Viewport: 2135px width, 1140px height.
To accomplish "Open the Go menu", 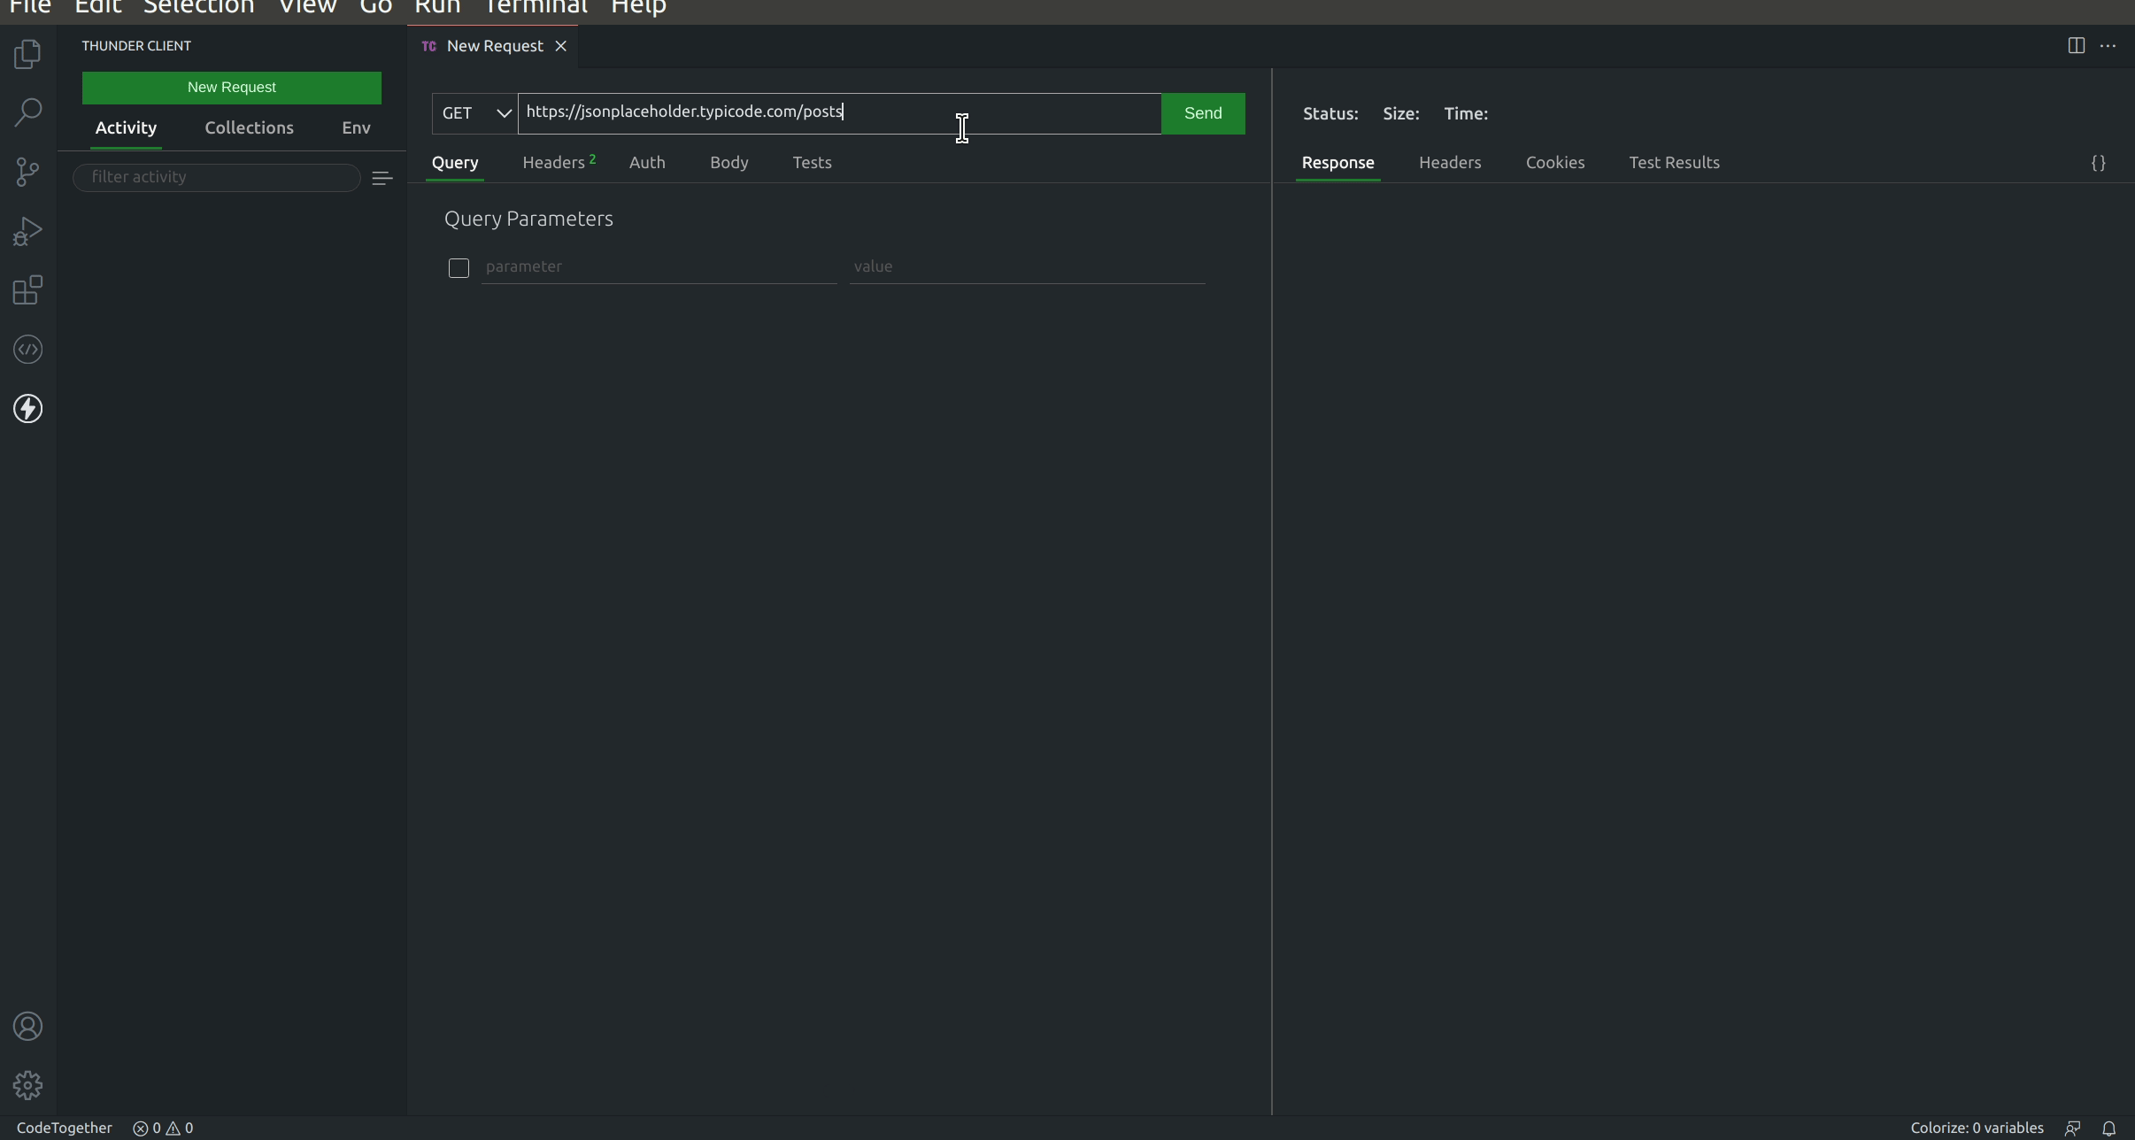I will point(375,7).
